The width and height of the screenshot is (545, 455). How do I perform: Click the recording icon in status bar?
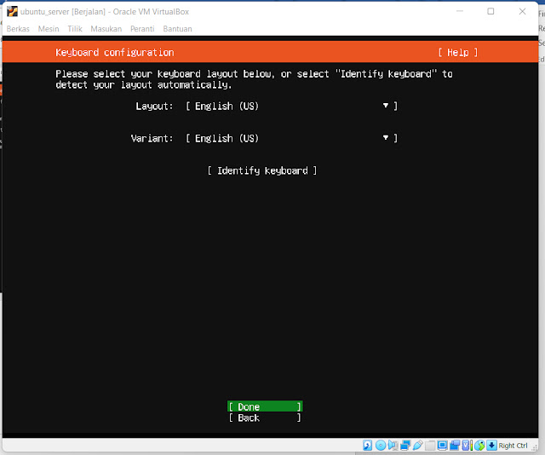(x=455, y=446)
